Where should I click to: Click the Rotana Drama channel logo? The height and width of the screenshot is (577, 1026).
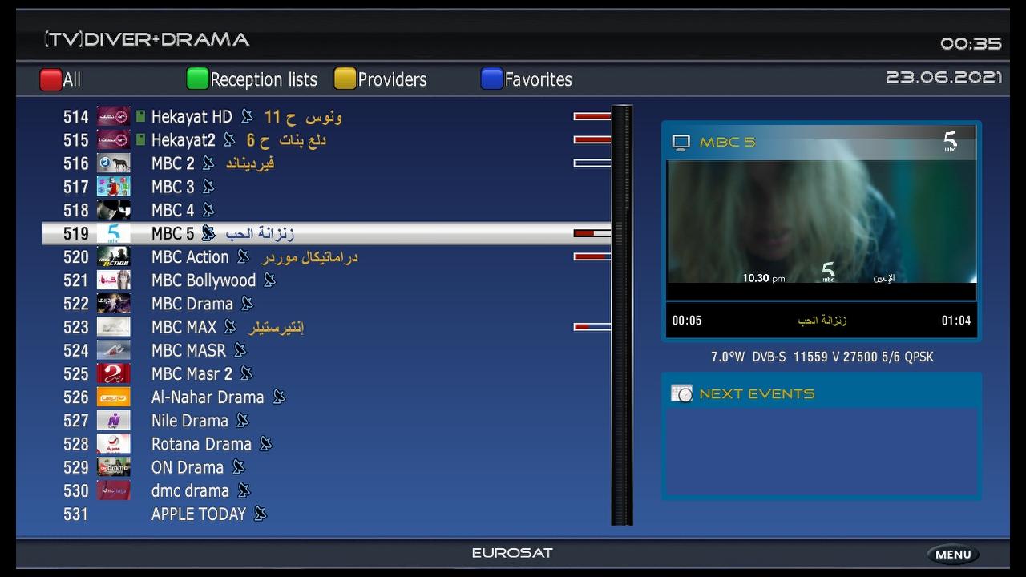tap(113, 443)
